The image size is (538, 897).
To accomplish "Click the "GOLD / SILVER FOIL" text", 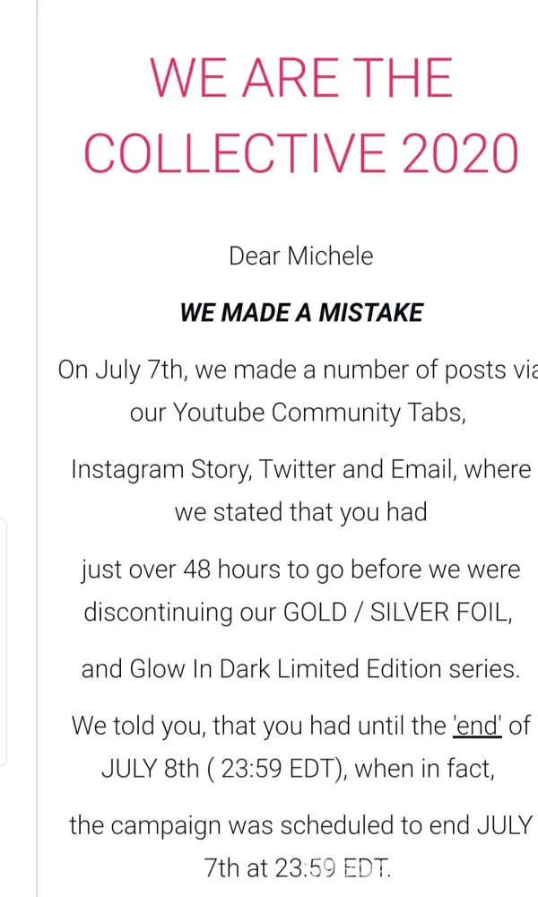I will coord(397,613).
